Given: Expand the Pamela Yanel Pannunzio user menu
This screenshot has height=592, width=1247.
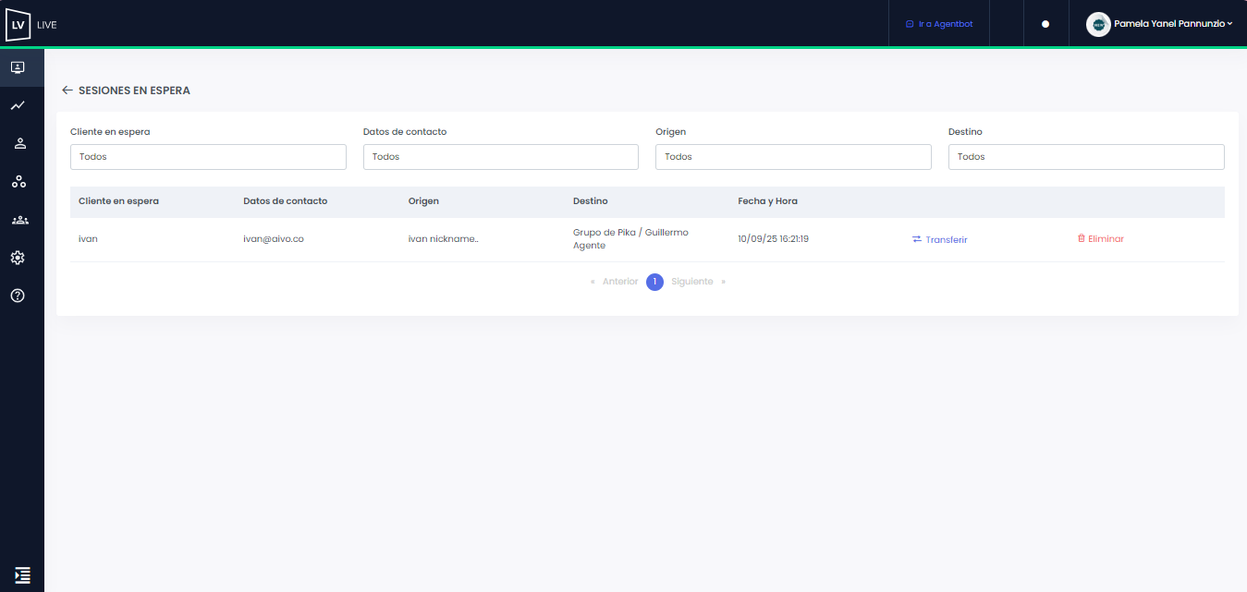Looking at the screenshot, I should pyautogui.click(x=1162, y=24).
